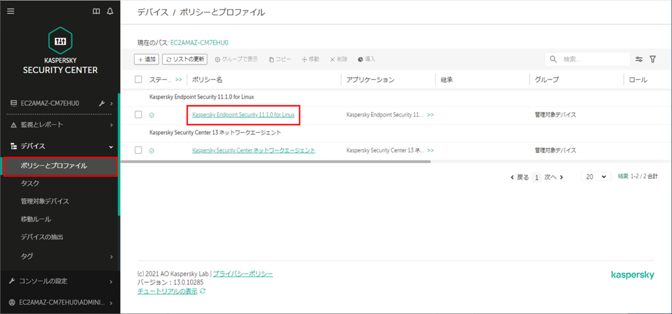Click the 削除 toolbar item
This screenshot has height=314, width=672.
click(338, 59)
